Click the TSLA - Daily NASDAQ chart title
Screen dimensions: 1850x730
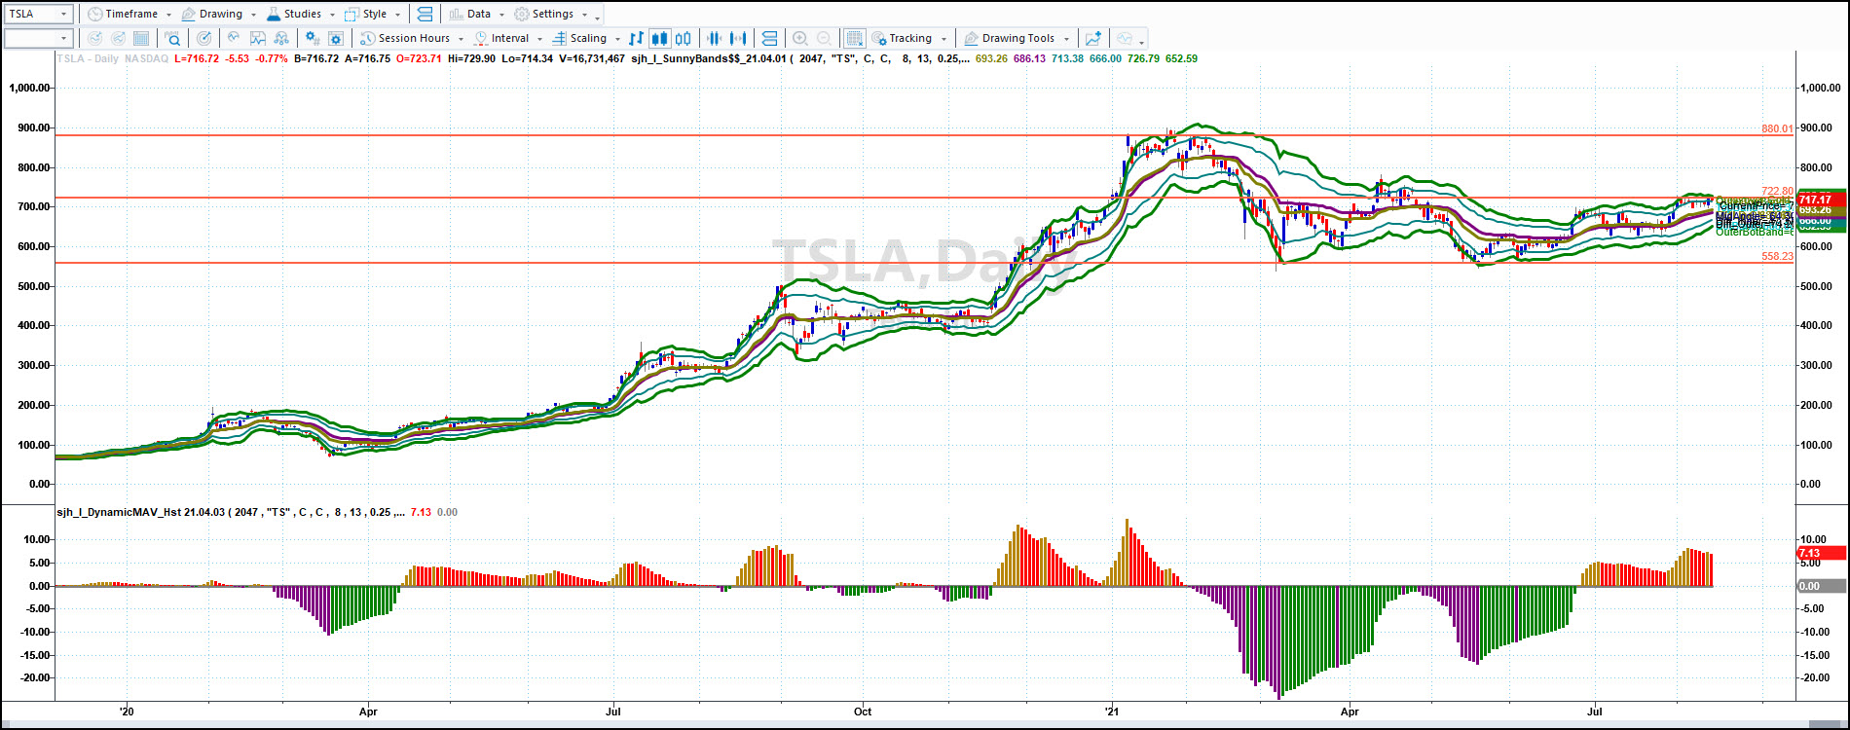tap(112, 58)
